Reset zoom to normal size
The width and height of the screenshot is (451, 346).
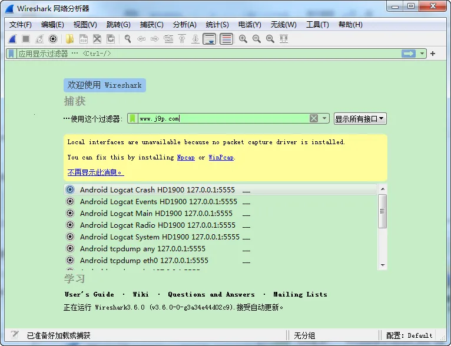270,39
